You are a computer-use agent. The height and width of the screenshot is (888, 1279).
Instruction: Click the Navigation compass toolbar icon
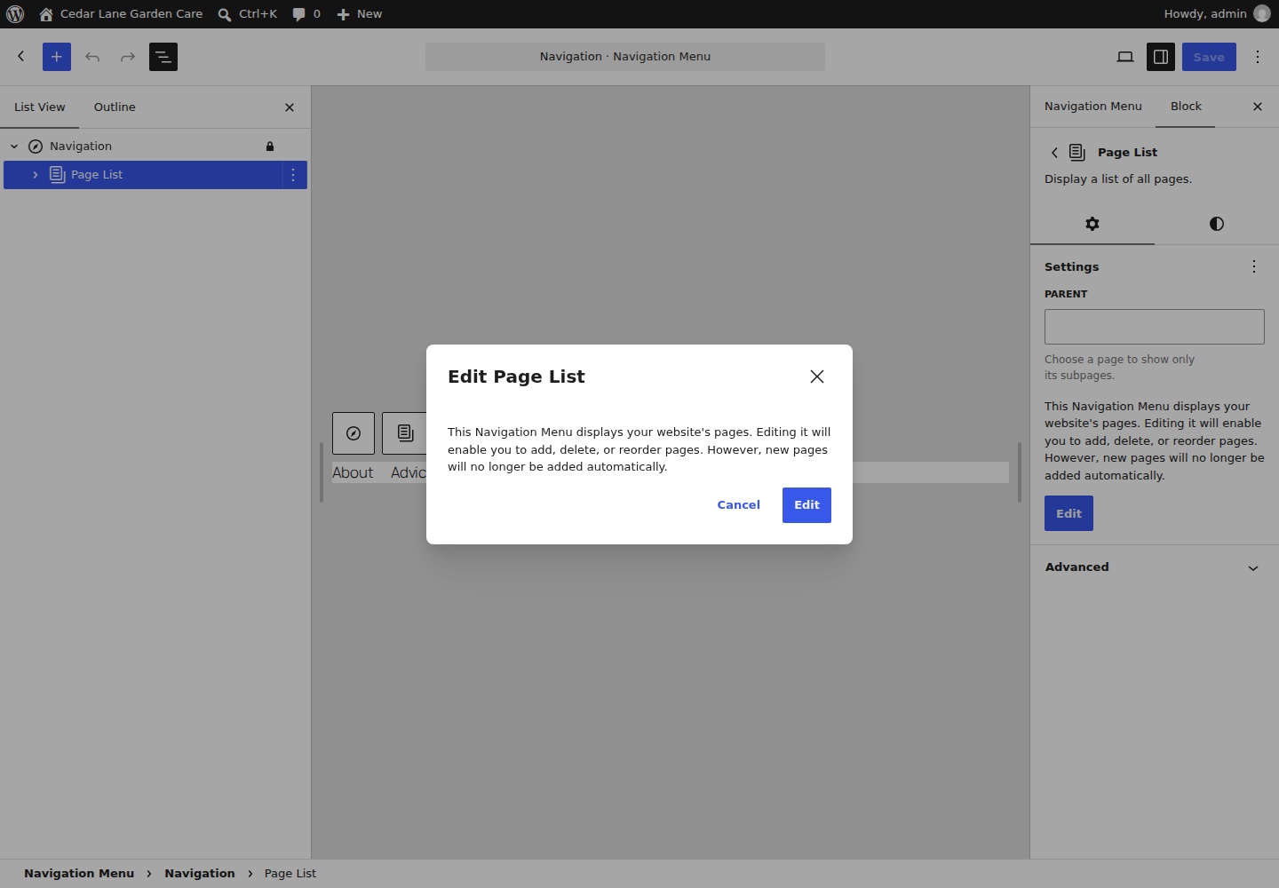354,433
